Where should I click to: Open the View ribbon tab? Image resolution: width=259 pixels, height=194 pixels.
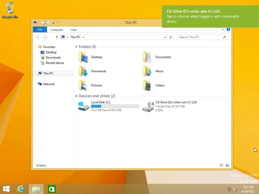pyautogui.click(x=74, y=30)
